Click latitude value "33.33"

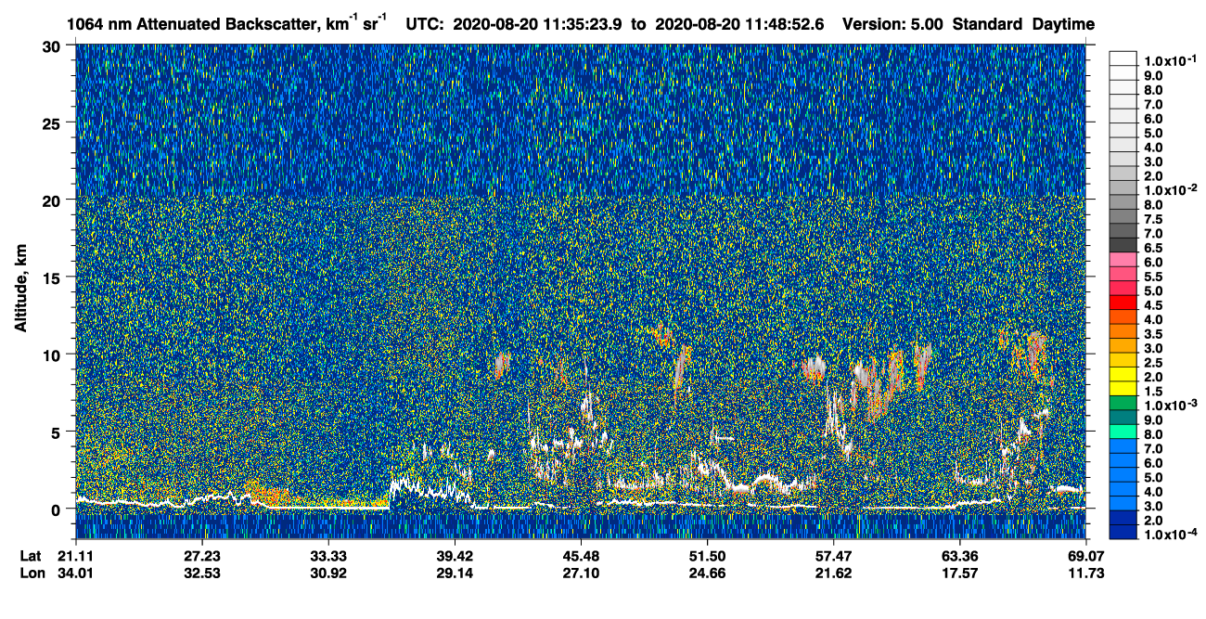[328, 555]
